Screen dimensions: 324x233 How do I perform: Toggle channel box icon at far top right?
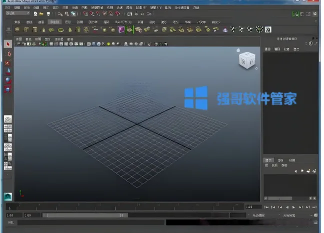tap(314, 14)
